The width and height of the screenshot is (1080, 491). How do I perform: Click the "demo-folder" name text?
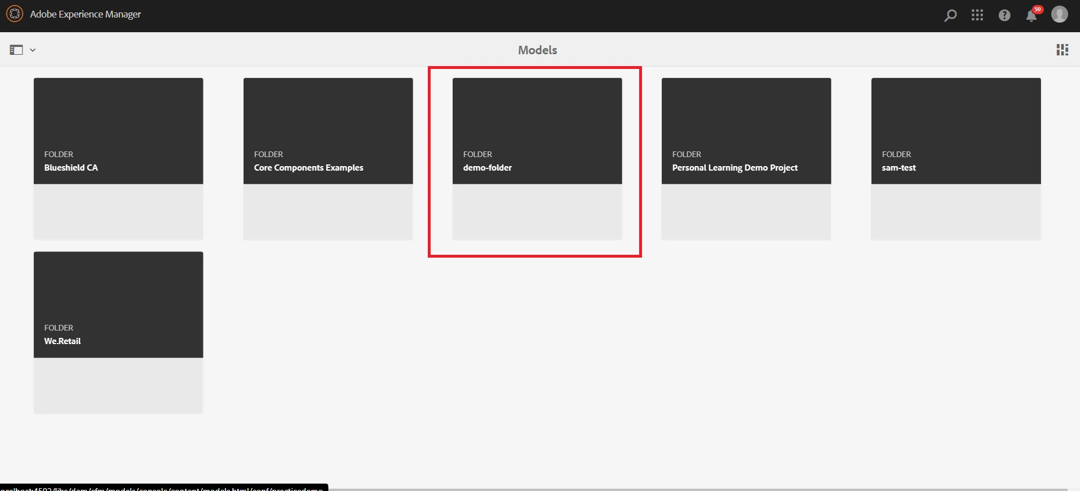pos(488,168)
